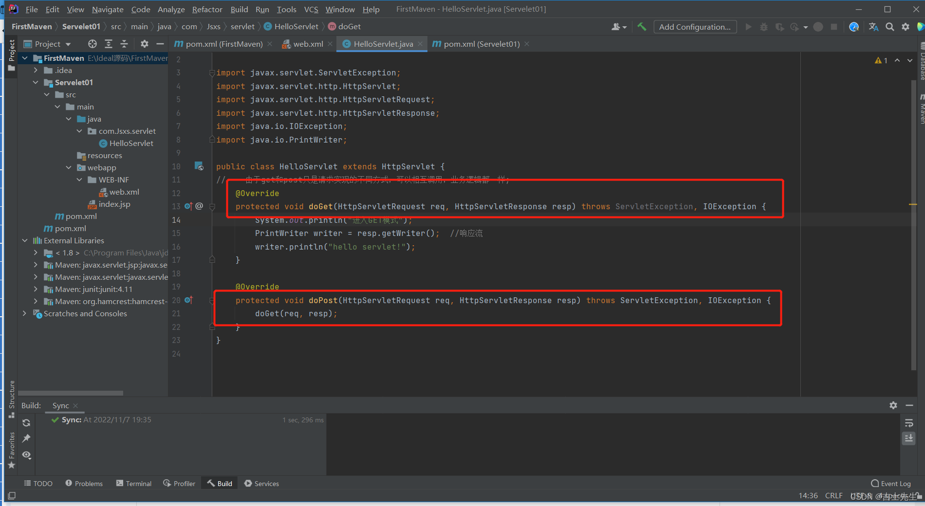Expand the Maven junit:junit:4.11 library
Viewport: 925px width, 506px height.
[x=36, y=289]
